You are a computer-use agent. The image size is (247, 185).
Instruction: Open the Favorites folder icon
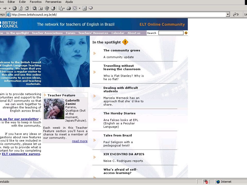pos(40,8)
